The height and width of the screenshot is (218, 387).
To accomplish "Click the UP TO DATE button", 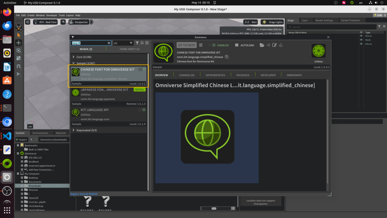I will tap(186, 45).
